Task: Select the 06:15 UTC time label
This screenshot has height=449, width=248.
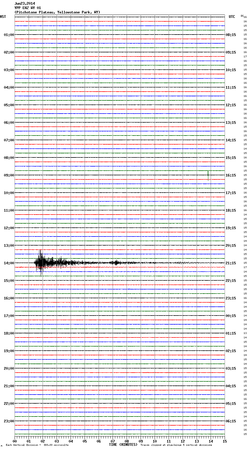Action: pyautogui.click(x=231, y=421)
